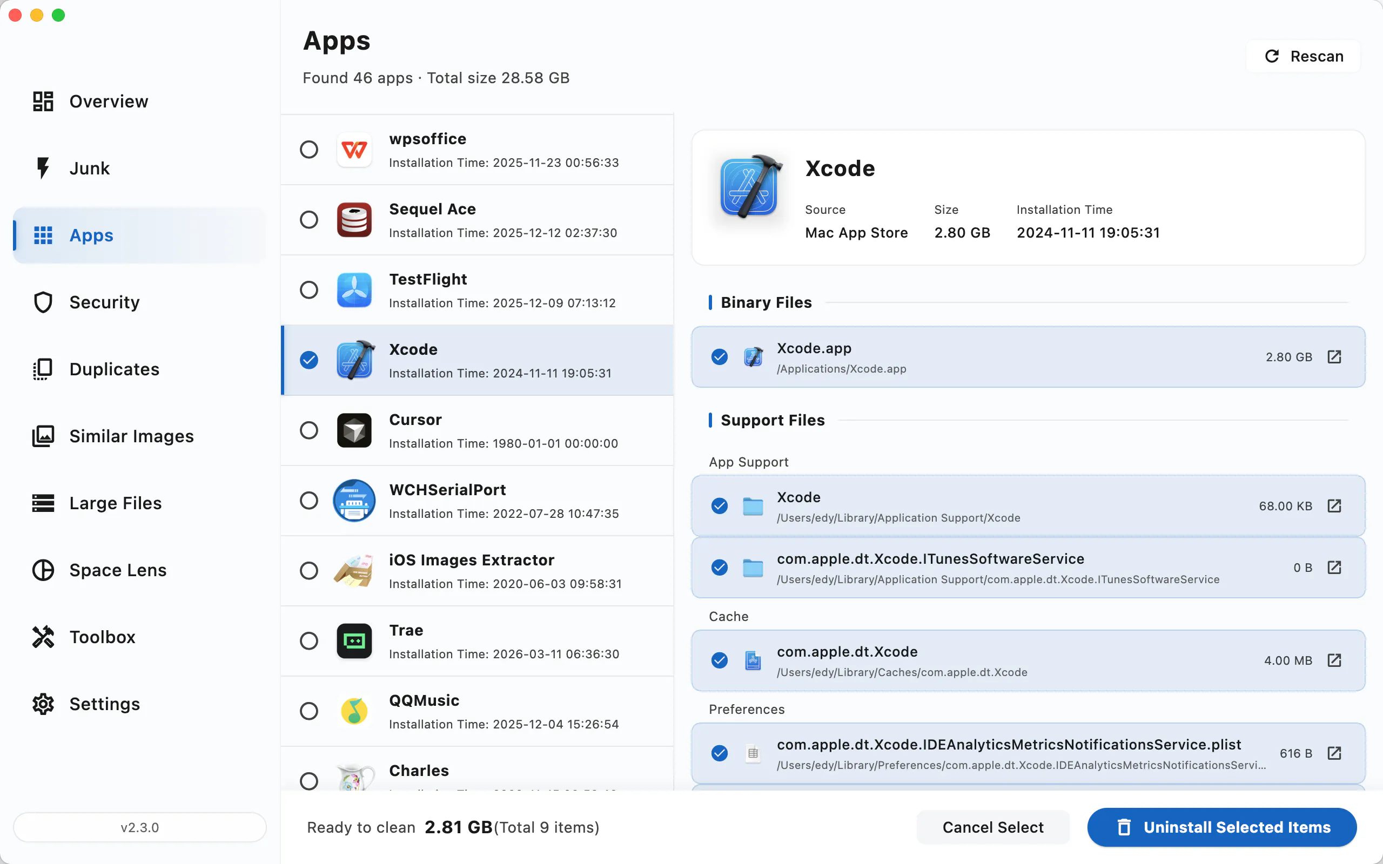Uncheck the com.apple.dt.Xcode cache item

point(720,660)
